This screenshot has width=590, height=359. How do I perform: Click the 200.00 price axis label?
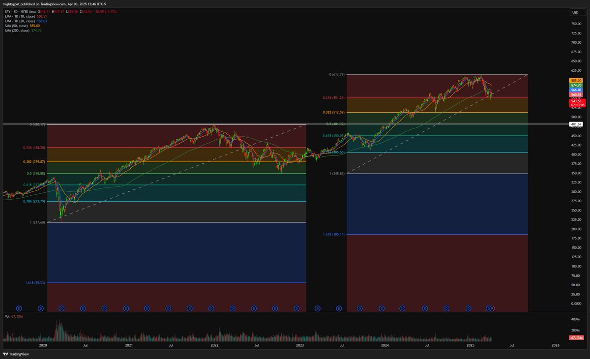577,229
